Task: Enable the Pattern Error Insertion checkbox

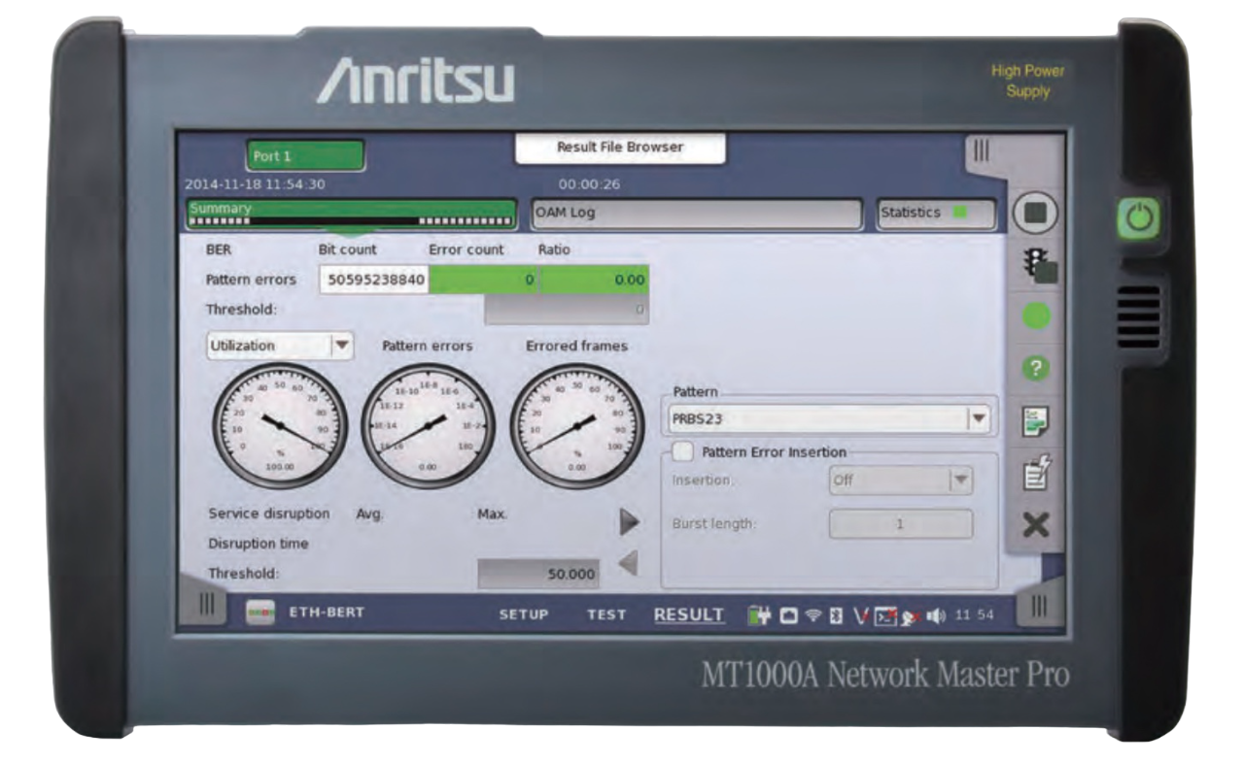Action: (x=683, y=451)
